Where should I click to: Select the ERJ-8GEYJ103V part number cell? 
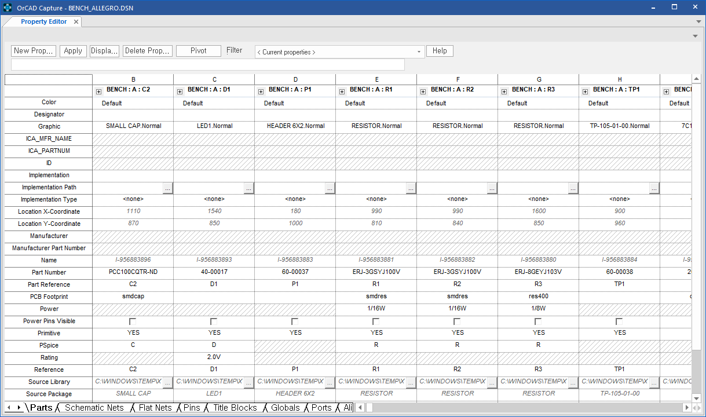point(539,272)
